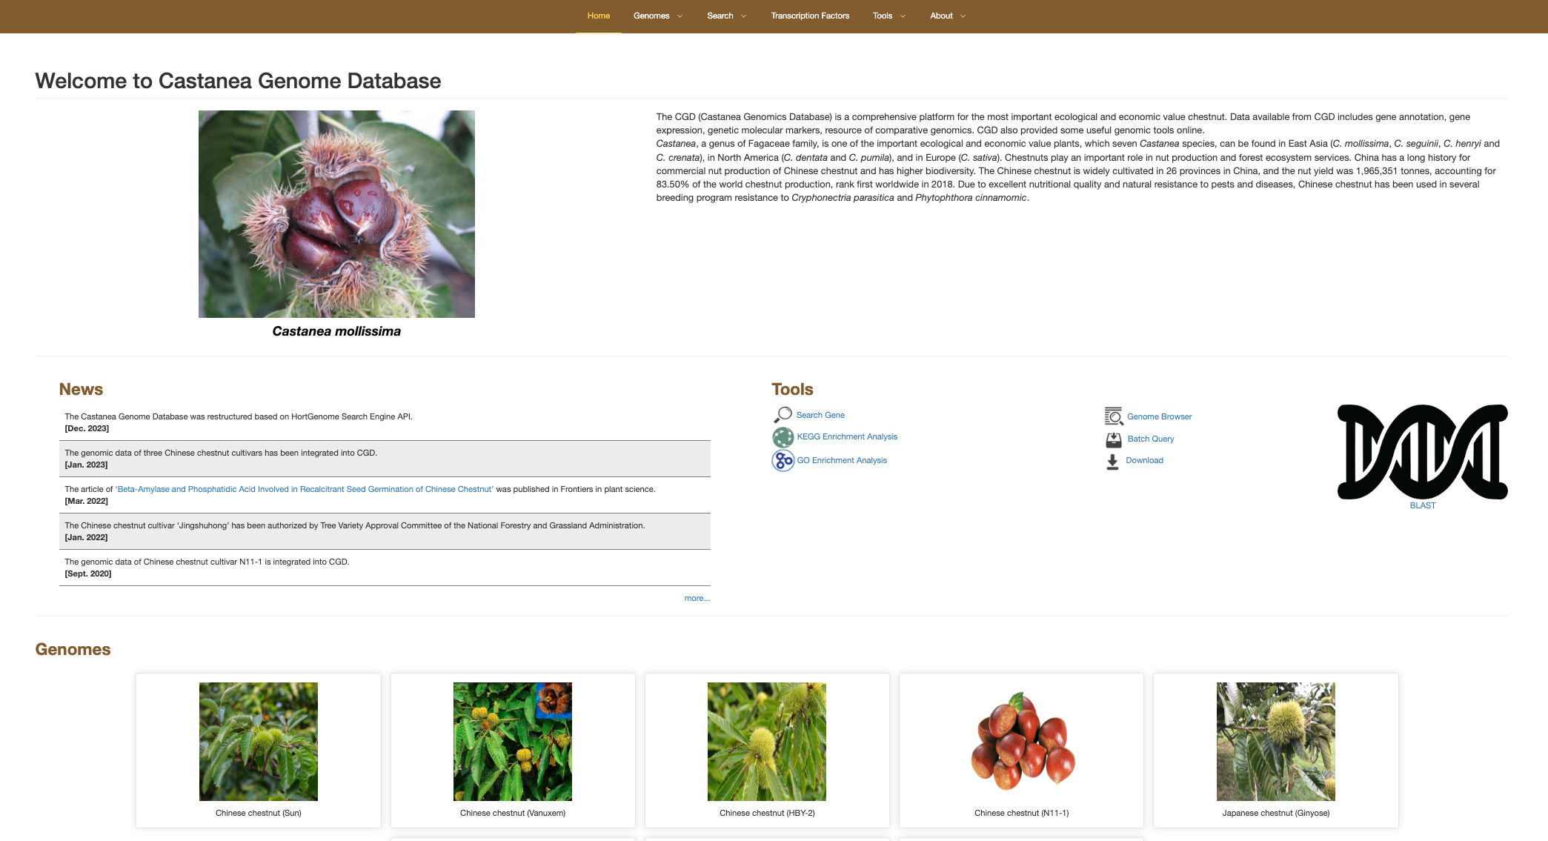Expand the Genomes dropdown menu
Screen dimensions: 1548x841
(658, 16)
